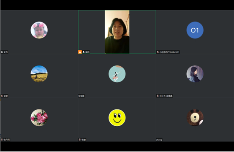Click the zheng participant name label
234x152 pixels.
pos(159,140)
